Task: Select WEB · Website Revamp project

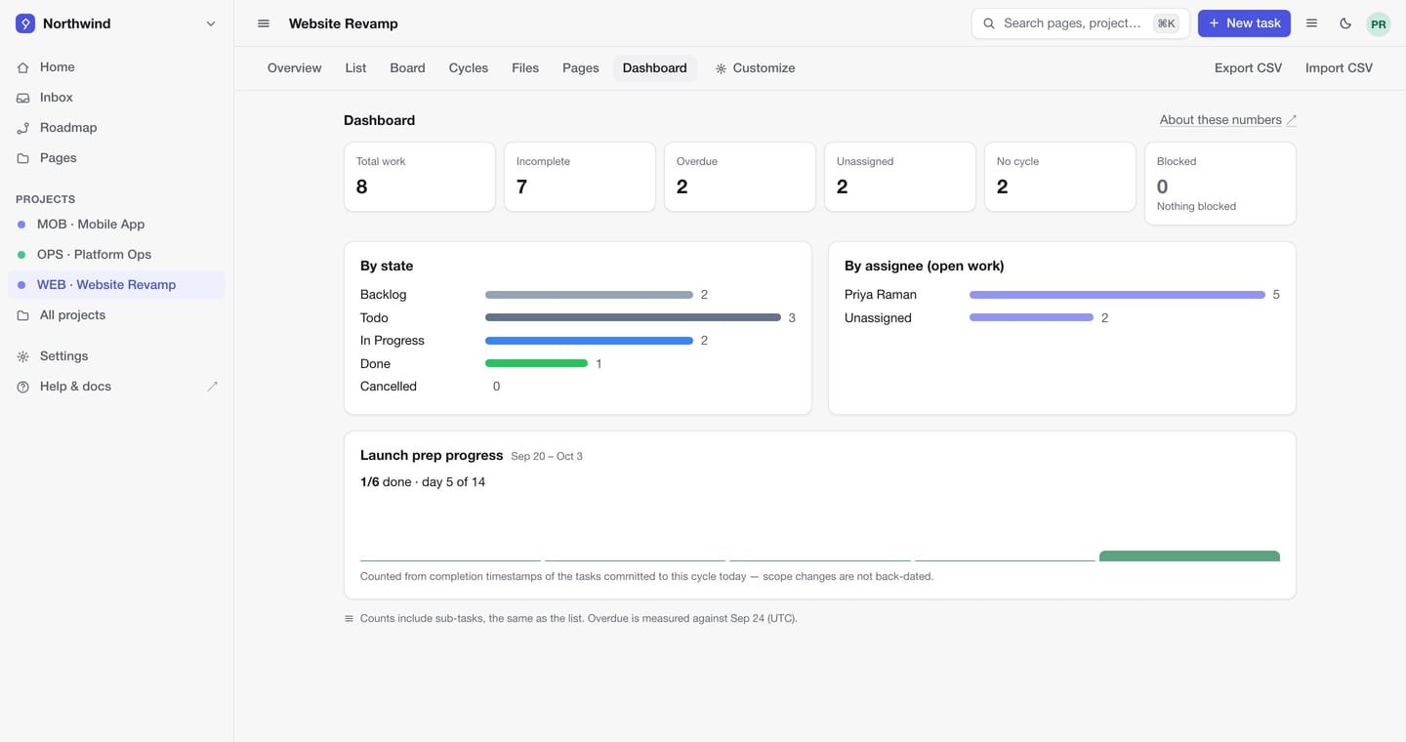Action: click(x=117, y=285)
